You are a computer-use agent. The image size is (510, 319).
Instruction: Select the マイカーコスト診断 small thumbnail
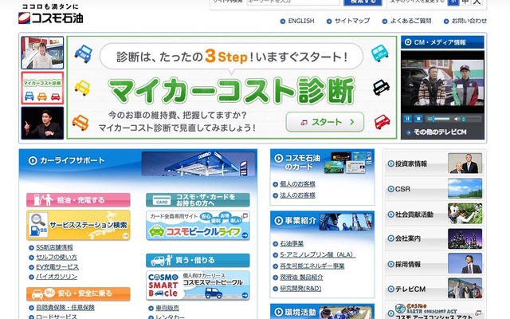(42, 88)
